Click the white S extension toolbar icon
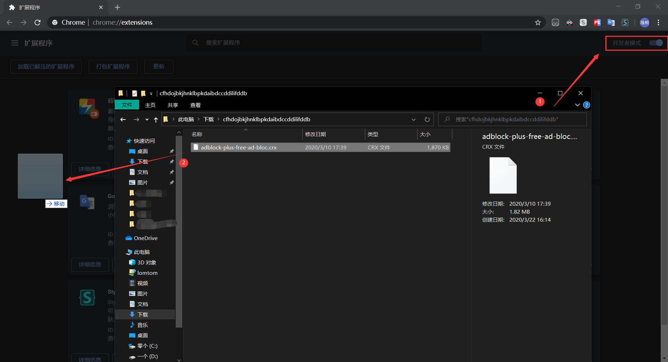This screenshot has height=362, width=668. pyautogui.click(x=583, y=23)
